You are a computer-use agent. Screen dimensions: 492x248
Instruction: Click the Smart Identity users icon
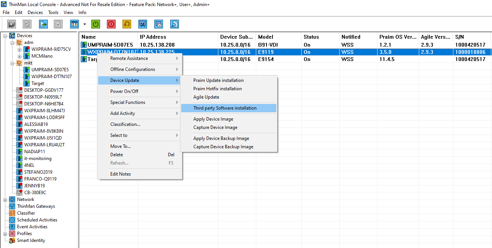12,240
